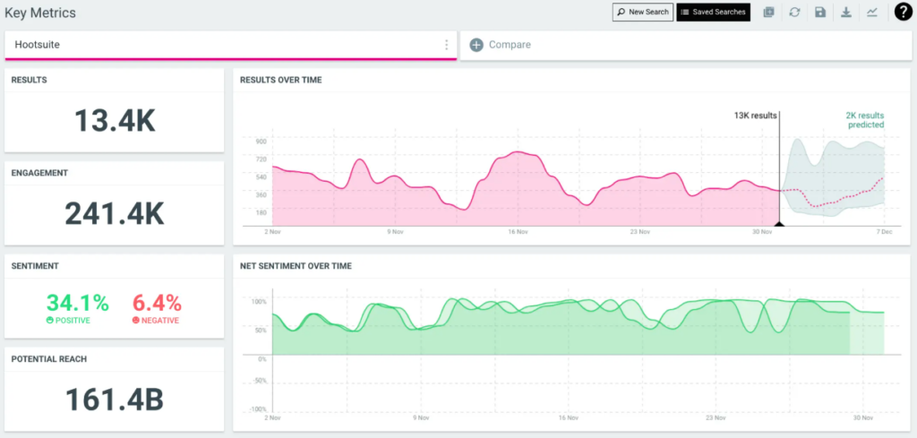
Task: Click the New Search button
Action: 643,12
